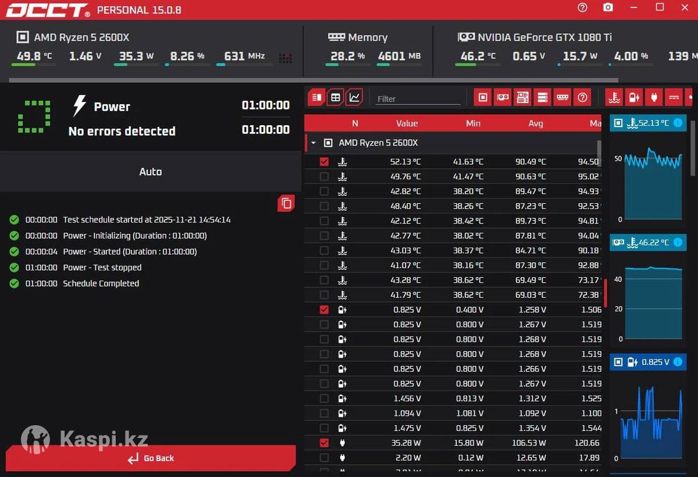Filter sensors by CPU icon
This screenshot has height=477, width=698.
pos(482,97)
